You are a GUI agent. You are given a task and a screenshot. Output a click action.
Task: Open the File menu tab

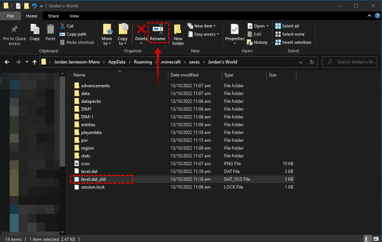point(10,16)
